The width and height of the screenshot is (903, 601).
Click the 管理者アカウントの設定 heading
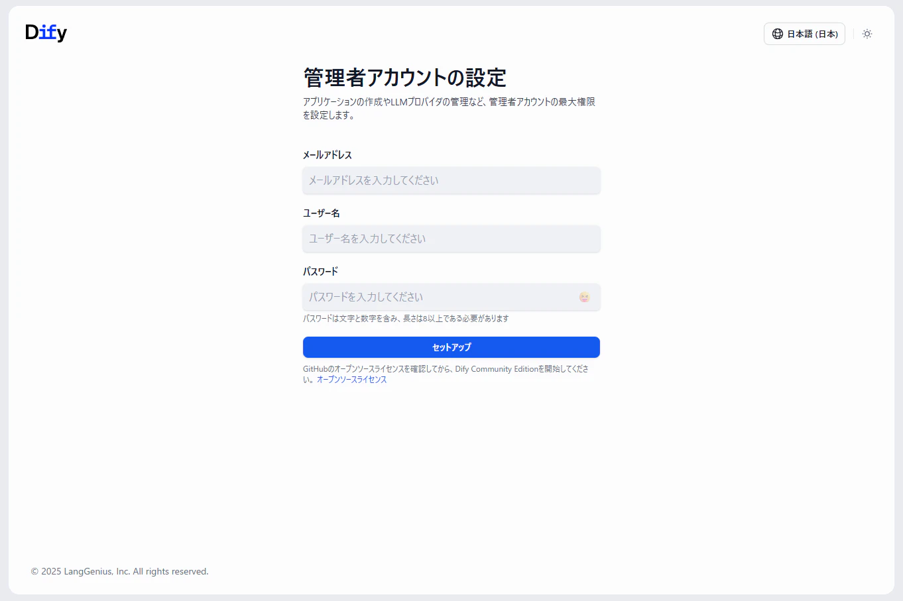404,78
